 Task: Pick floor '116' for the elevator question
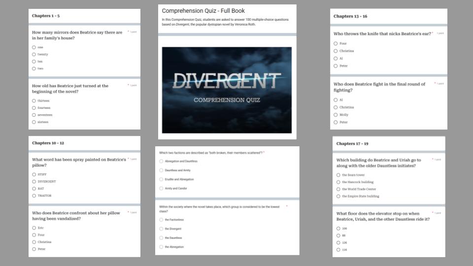tap(338, 250)
